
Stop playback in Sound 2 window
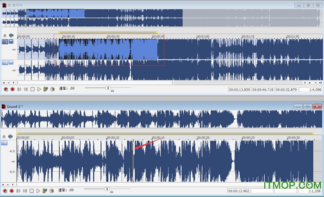31,191
